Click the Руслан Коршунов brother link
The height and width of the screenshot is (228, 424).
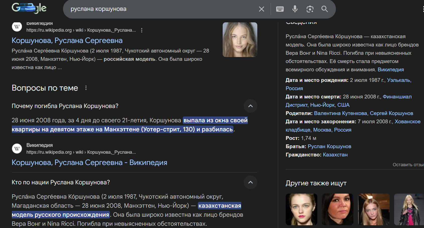click(x=329, y=146)
